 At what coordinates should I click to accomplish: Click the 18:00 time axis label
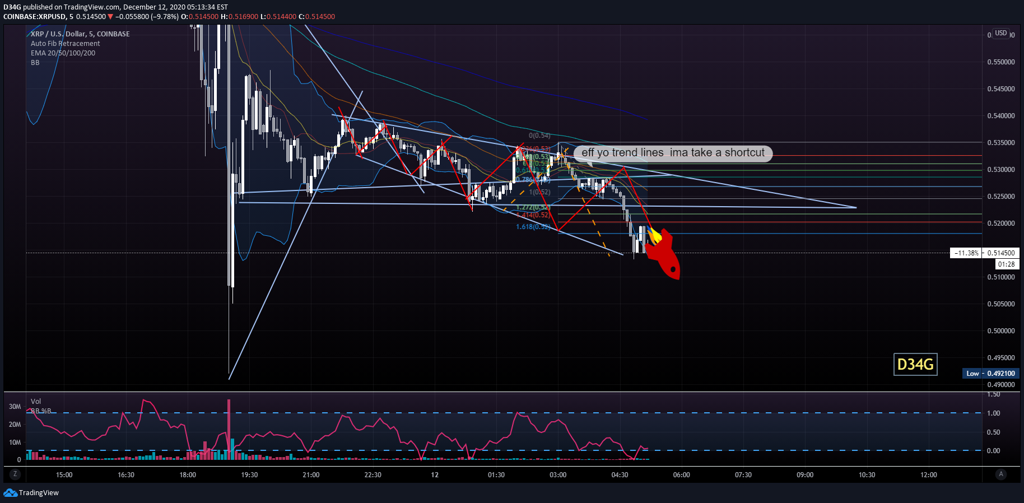click(x=188, y=475)
